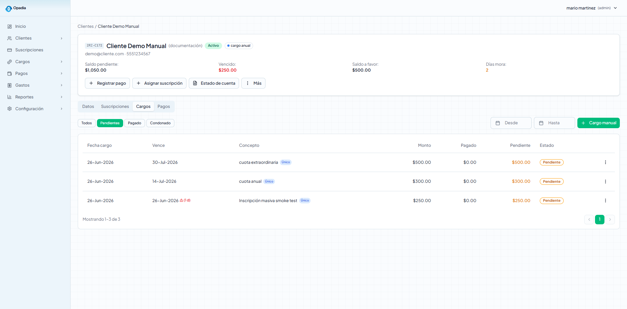Click the Asignar suscripción button

coord(159,83)
